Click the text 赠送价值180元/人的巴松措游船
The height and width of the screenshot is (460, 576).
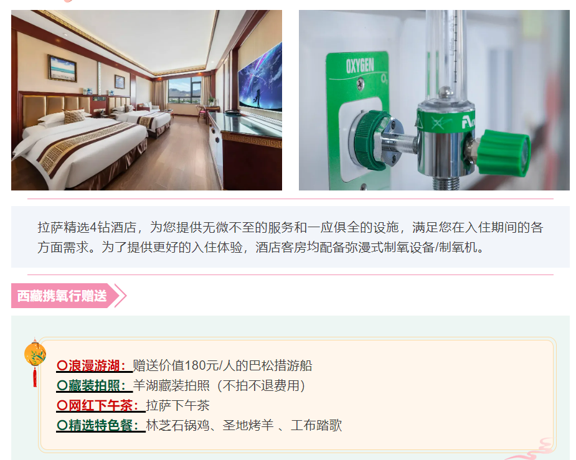[x=222, y=365]
